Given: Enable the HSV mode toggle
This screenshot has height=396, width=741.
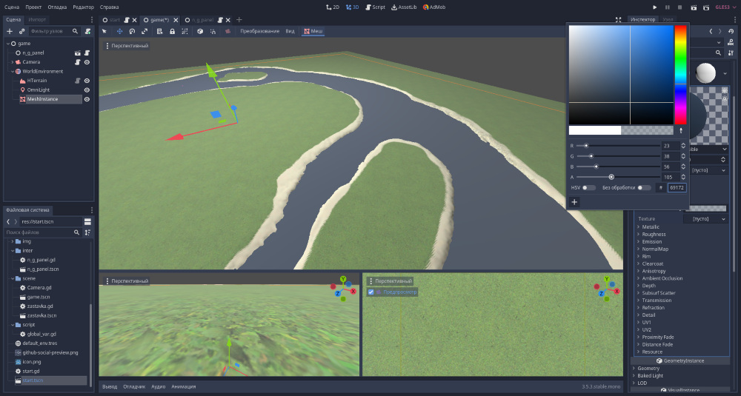Looking at the screenshot, I should (588, 188).
